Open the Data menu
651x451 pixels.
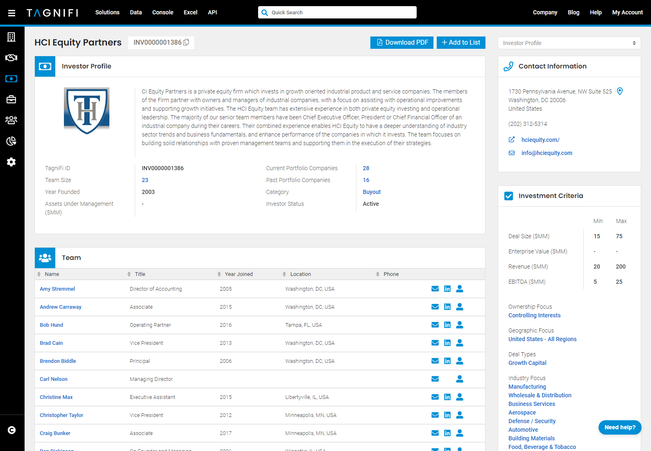[x=136, y=12]
